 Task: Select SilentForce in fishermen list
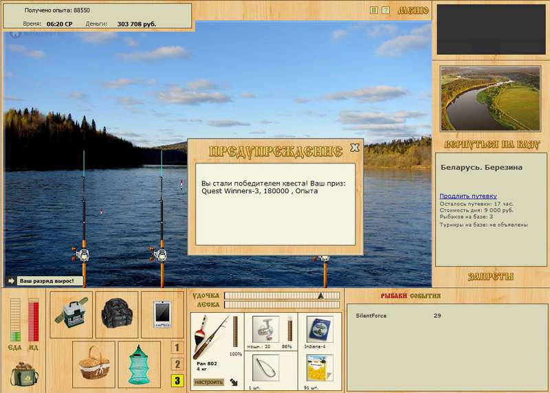[371, 315]
